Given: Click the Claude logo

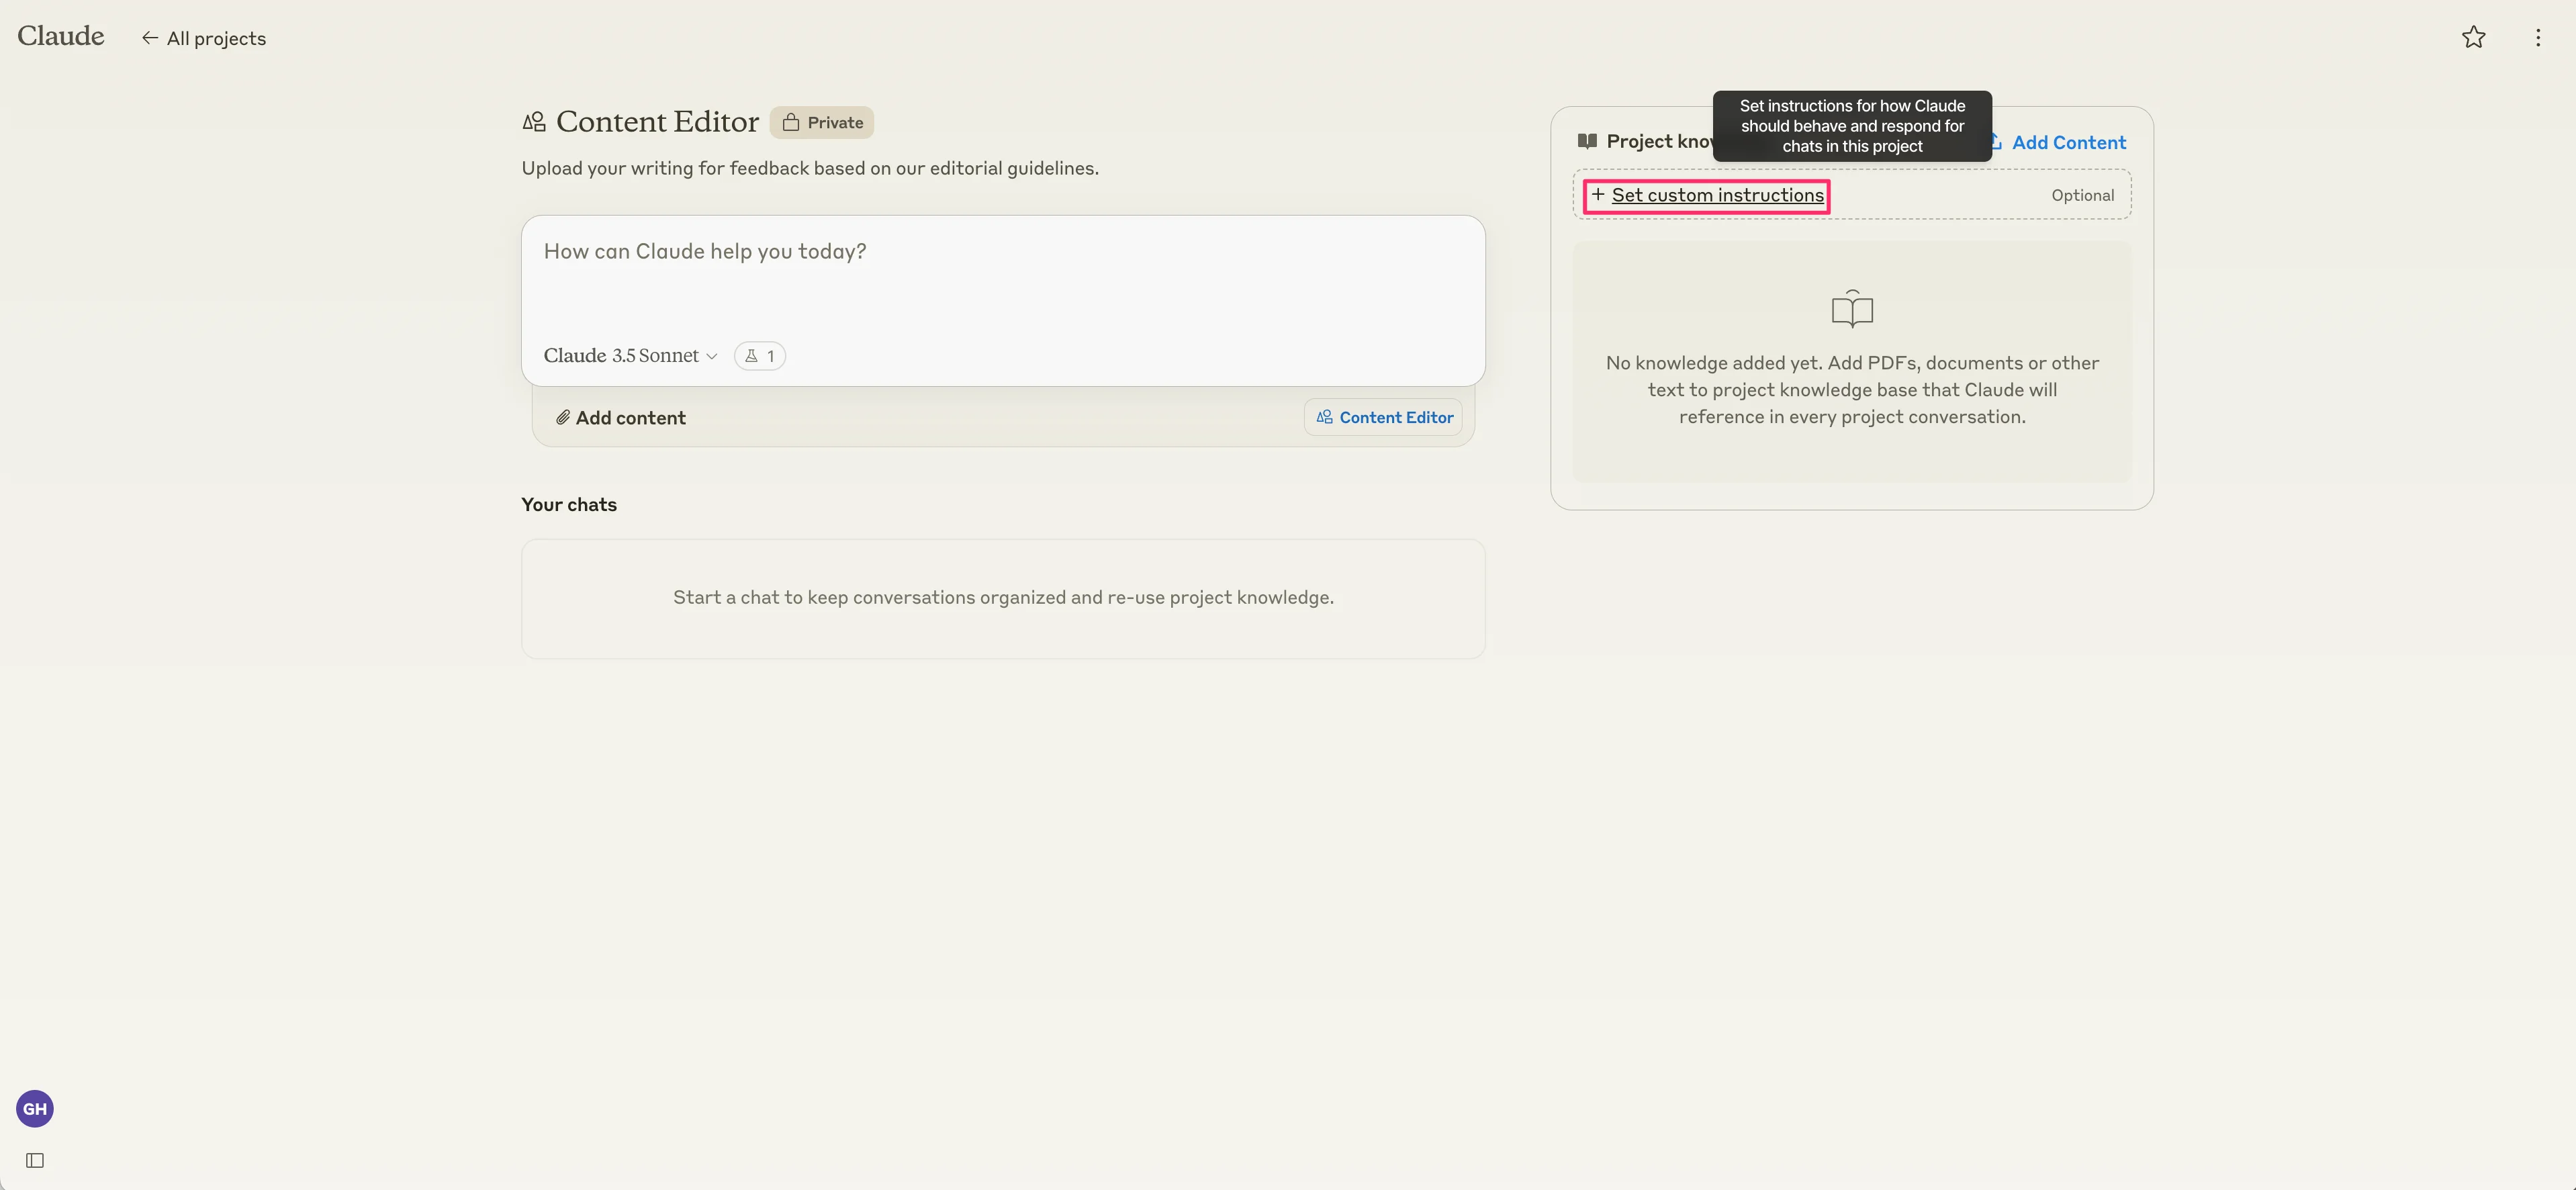Looking at the screenshot, I should [61, 36].
